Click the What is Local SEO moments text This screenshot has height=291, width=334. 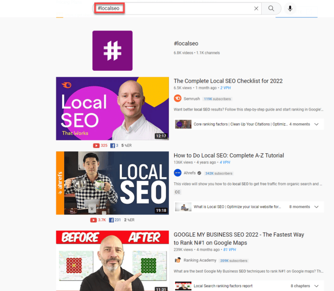point(237,207)
